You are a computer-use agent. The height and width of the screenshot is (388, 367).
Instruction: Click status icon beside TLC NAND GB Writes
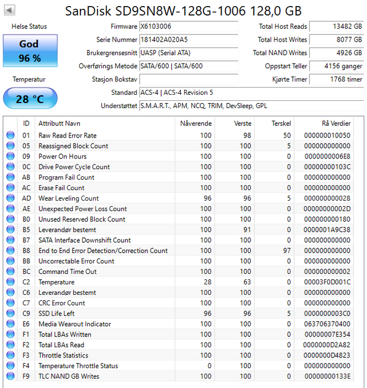[x=10, y=376]
